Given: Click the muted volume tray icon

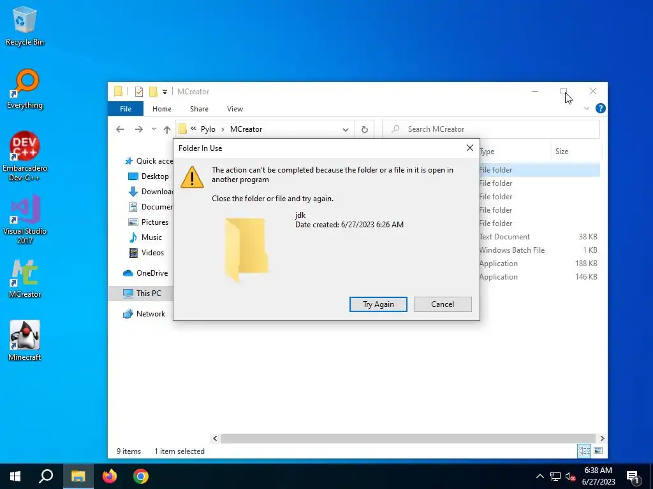Looking at the screenshot, I should point(570,476).
